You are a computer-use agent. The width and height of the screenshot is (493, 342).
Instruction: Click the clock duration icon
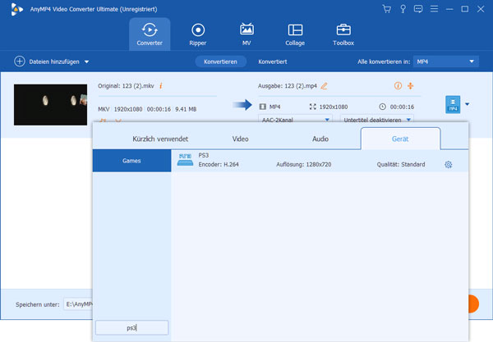(x=382, y=107)
